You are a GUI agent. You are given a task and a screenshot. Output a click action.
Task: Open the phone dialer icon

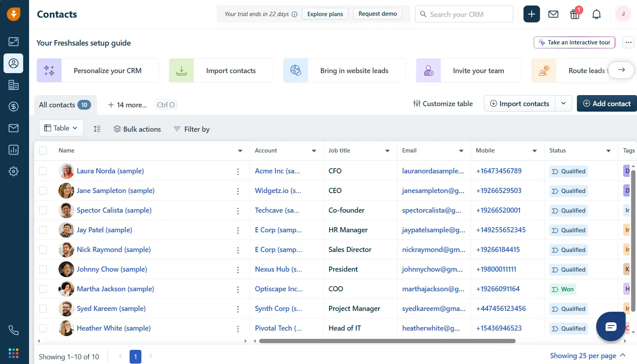[13, 330]
